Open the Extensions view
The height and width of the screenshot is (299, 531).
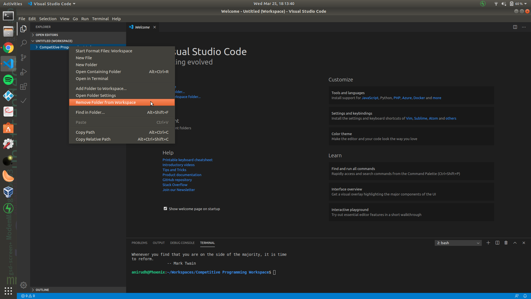24,86
